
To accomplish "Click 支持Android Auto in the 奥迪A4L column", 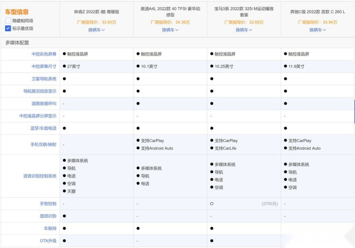I will pos(157,148).
